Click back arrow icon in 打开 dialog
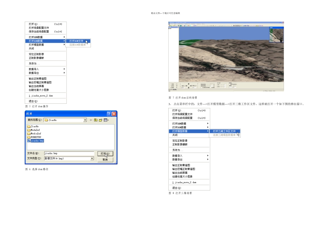This screenshot has width=331, height=234. [91, 120]
